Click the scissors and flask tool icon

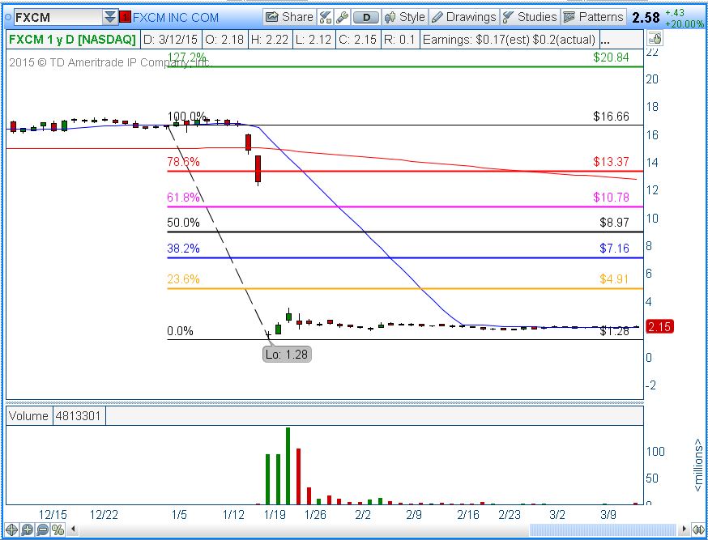(x=326, y=17)
